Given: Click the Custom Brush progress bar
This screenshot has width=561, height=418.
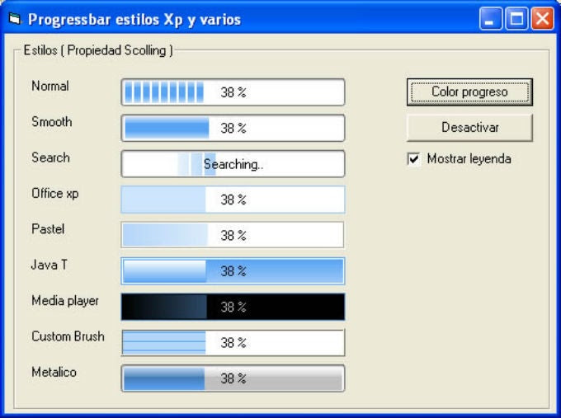Looking at the screenshot, I should [233, 342].
